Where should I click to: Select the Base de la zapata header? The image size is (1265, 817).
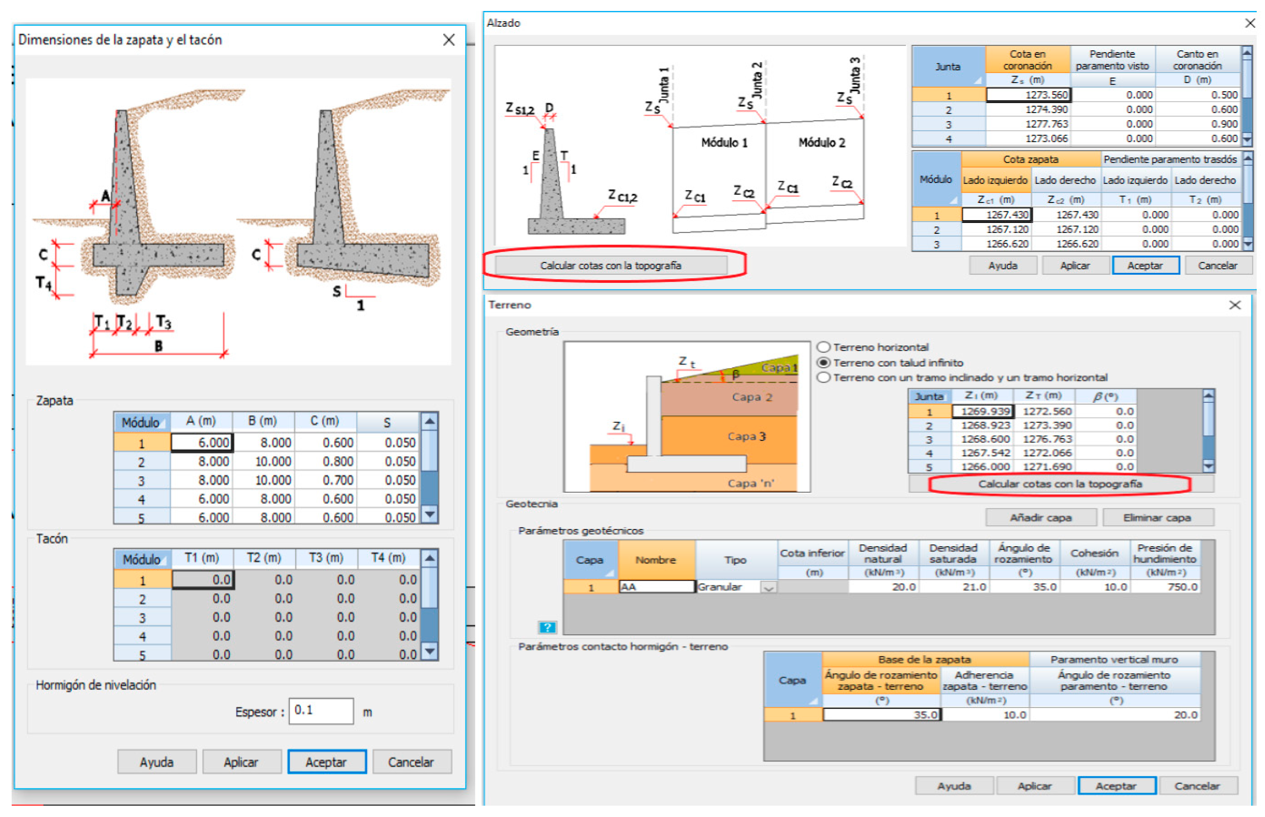[x=924, y=659]
